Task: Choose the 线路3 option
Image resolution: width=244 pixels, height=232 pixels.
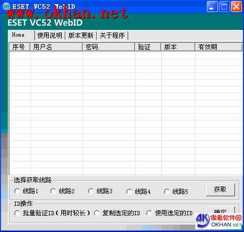Action: coord(91,191)
